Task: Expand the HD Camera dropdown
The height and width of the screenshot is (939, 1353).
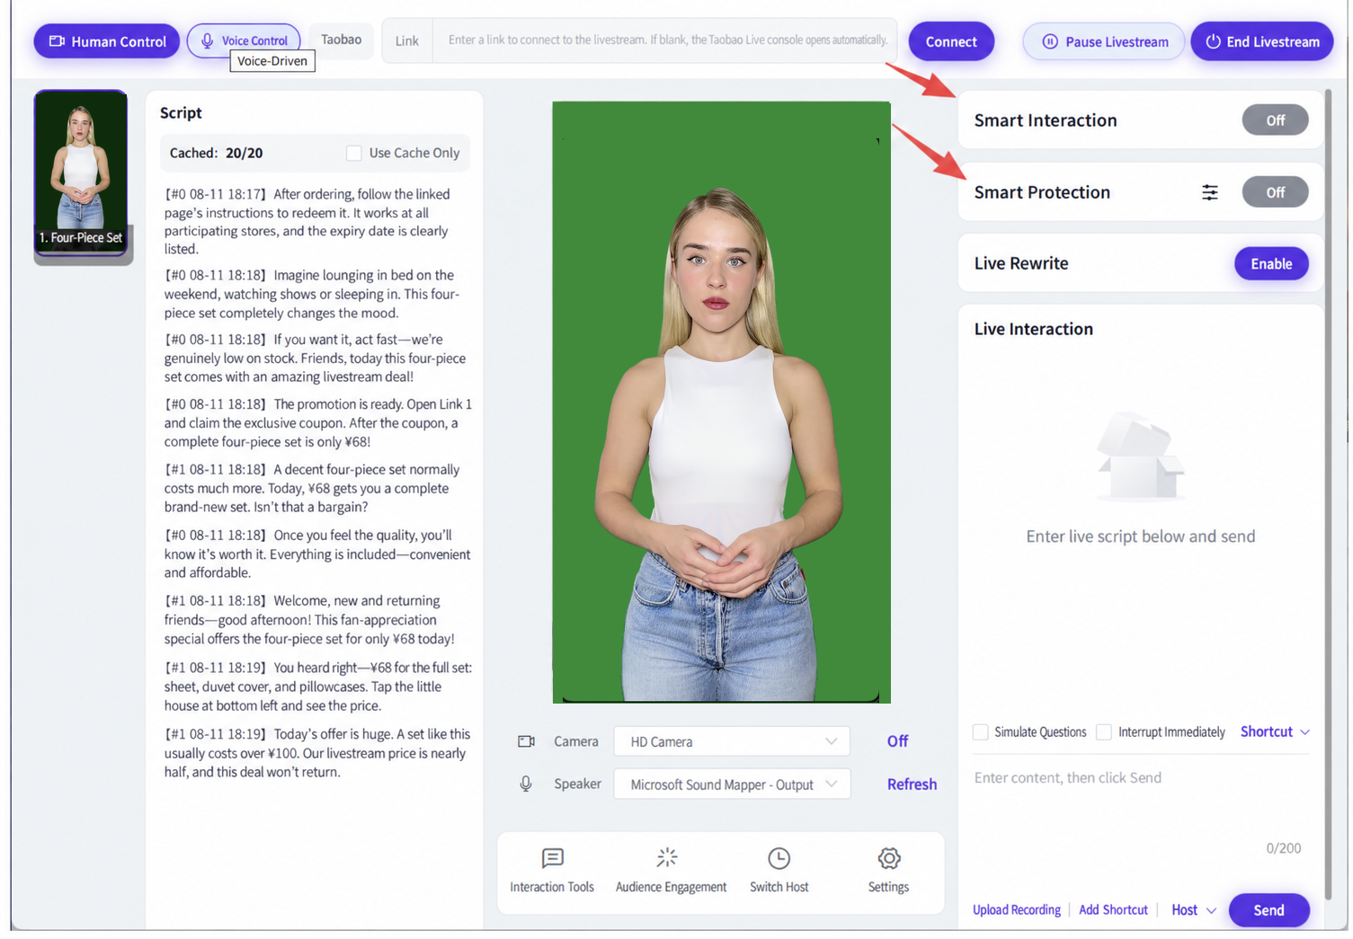Action: click(732, 741)
